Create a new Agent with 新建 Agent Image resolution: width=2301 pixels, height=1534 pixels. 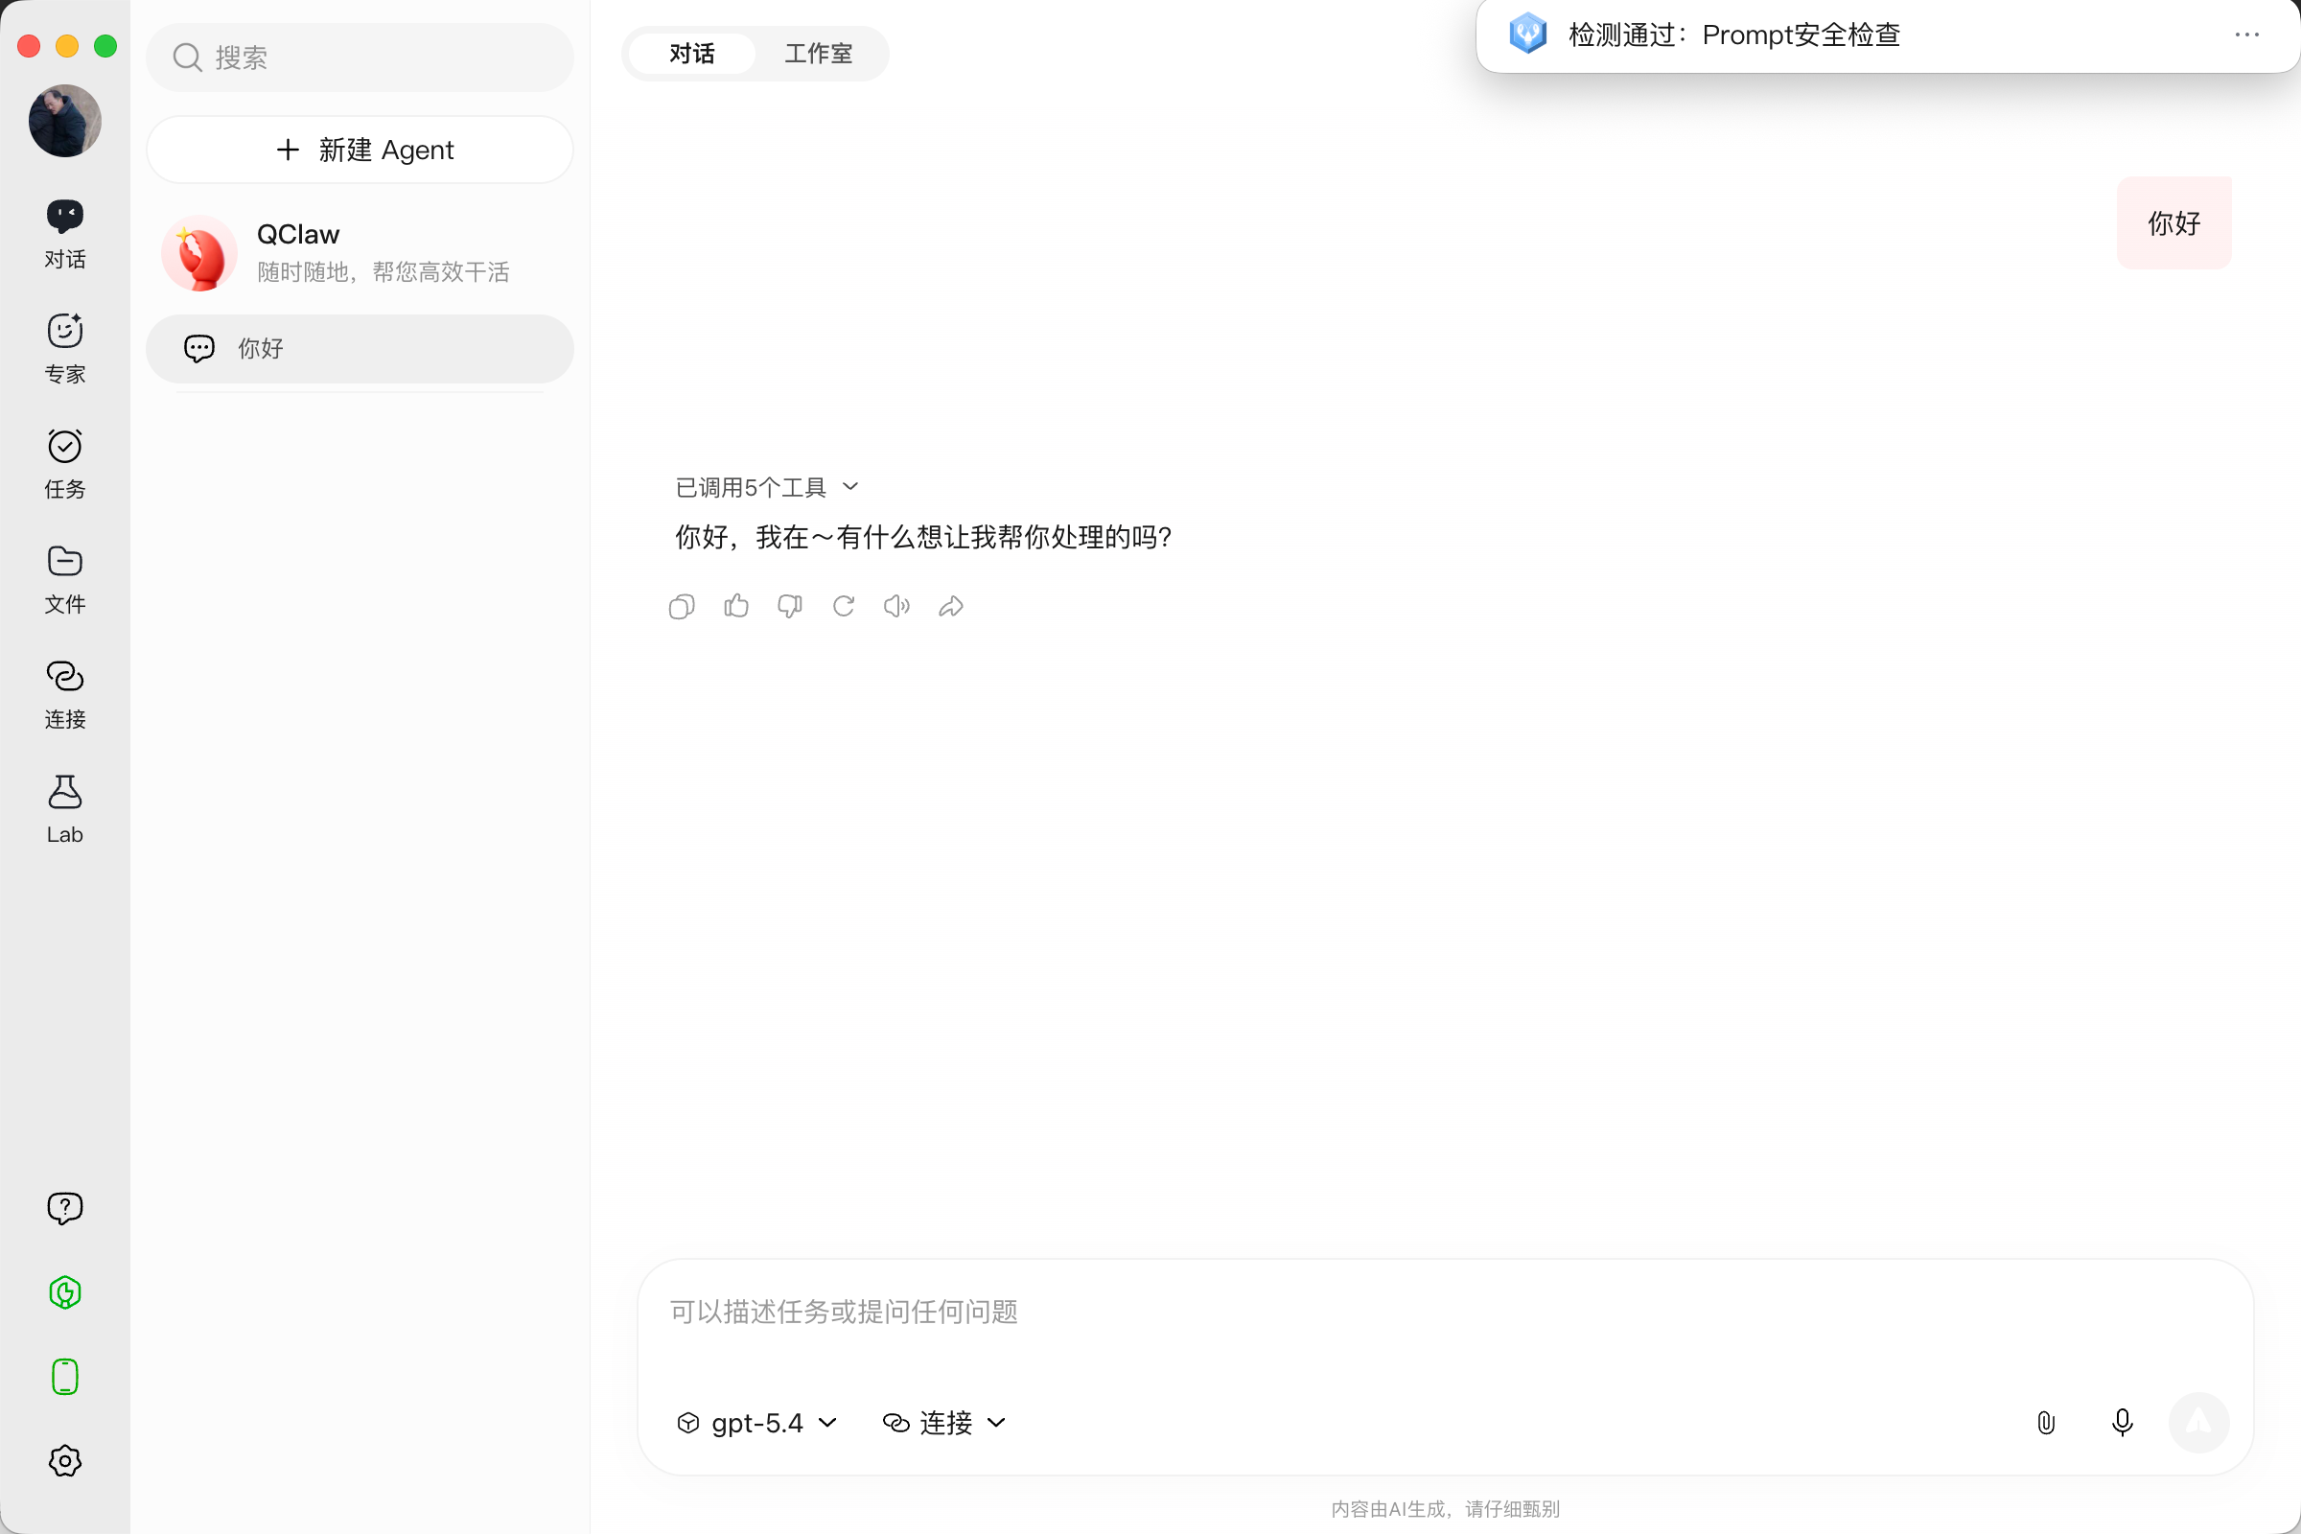pyautogui.click(x=360, y=150)
